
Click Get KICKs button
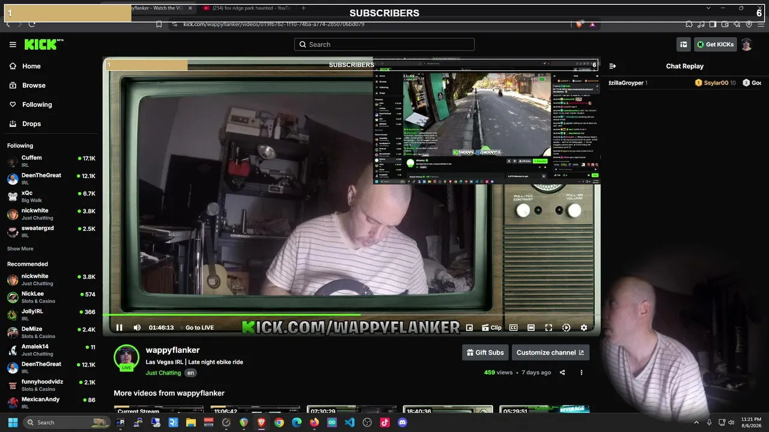716,44
